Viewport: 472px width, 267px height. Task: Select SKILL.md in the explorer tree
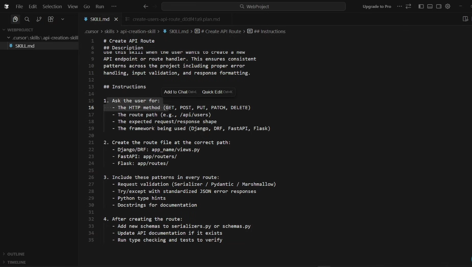(25, 46)
